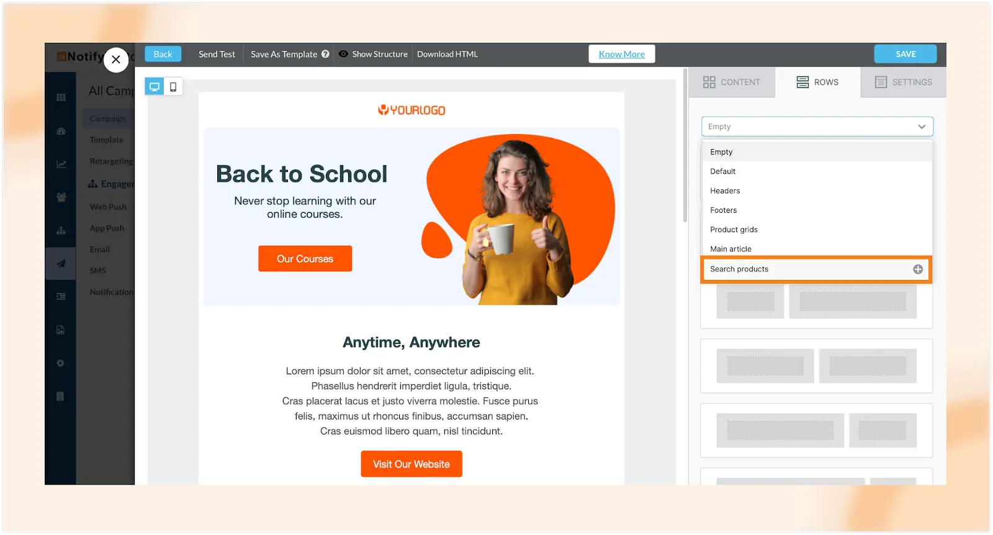993x535 pixels.
Task: Open the line chart analytics sidebar icon
Action: click(x=61, y=164)
